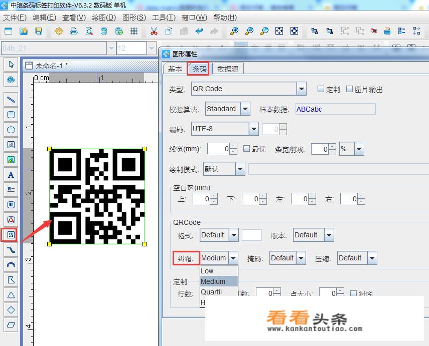429x346 pixels.
Task: Click the 线宽(mm) value field
Action: coord(218,149)
